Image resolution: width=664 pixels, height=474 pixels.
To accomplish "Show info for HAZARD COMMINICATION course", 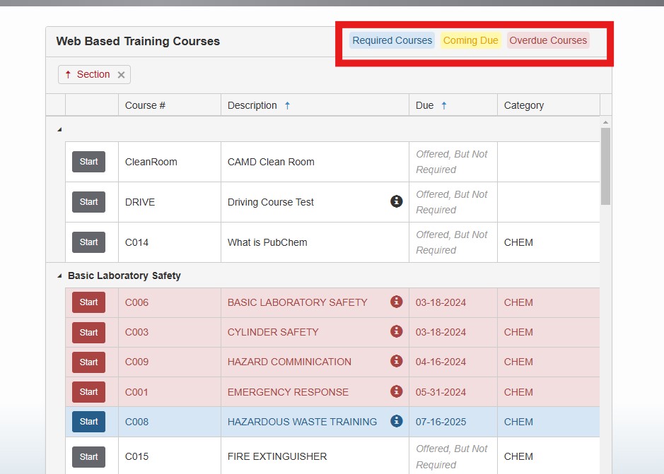I will 396,361.
